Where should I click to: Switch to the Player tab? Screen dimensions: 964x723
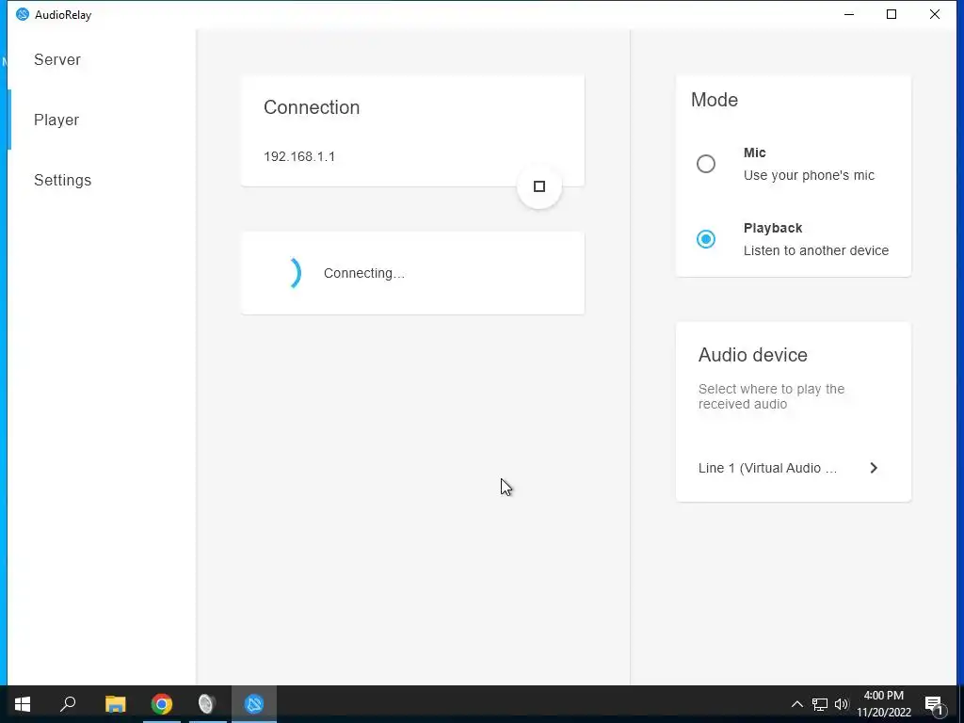(x=56, y=120)
